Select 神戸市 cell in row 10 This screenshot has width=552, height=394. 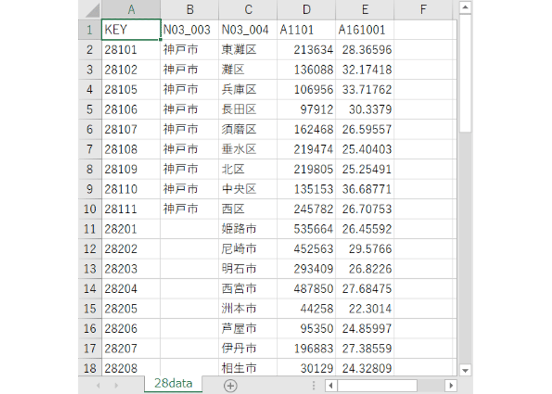[x=189, y=209]
